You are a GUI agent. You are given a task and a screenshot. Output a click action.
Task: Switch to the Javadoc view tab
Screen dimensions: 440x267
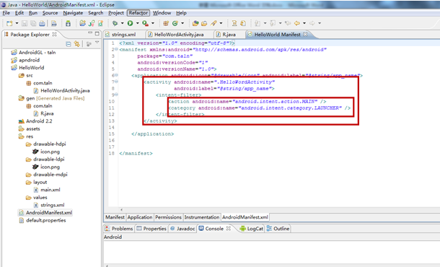tap(182, 229)
